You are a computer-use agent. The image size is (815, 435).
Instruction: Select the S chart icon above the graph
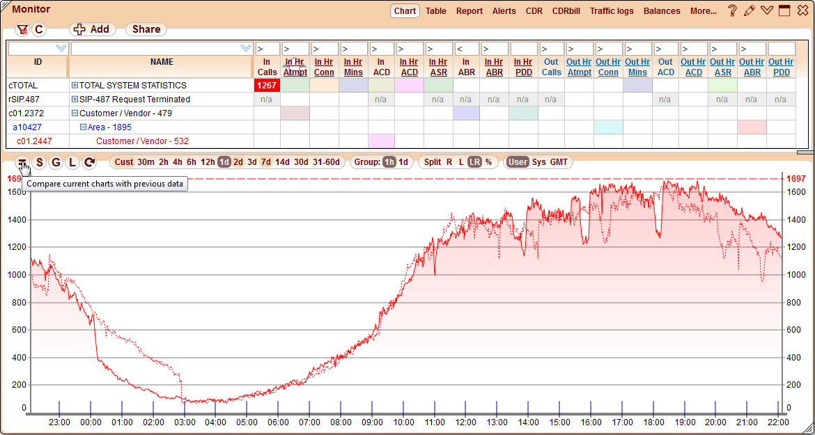click(40, 162)
